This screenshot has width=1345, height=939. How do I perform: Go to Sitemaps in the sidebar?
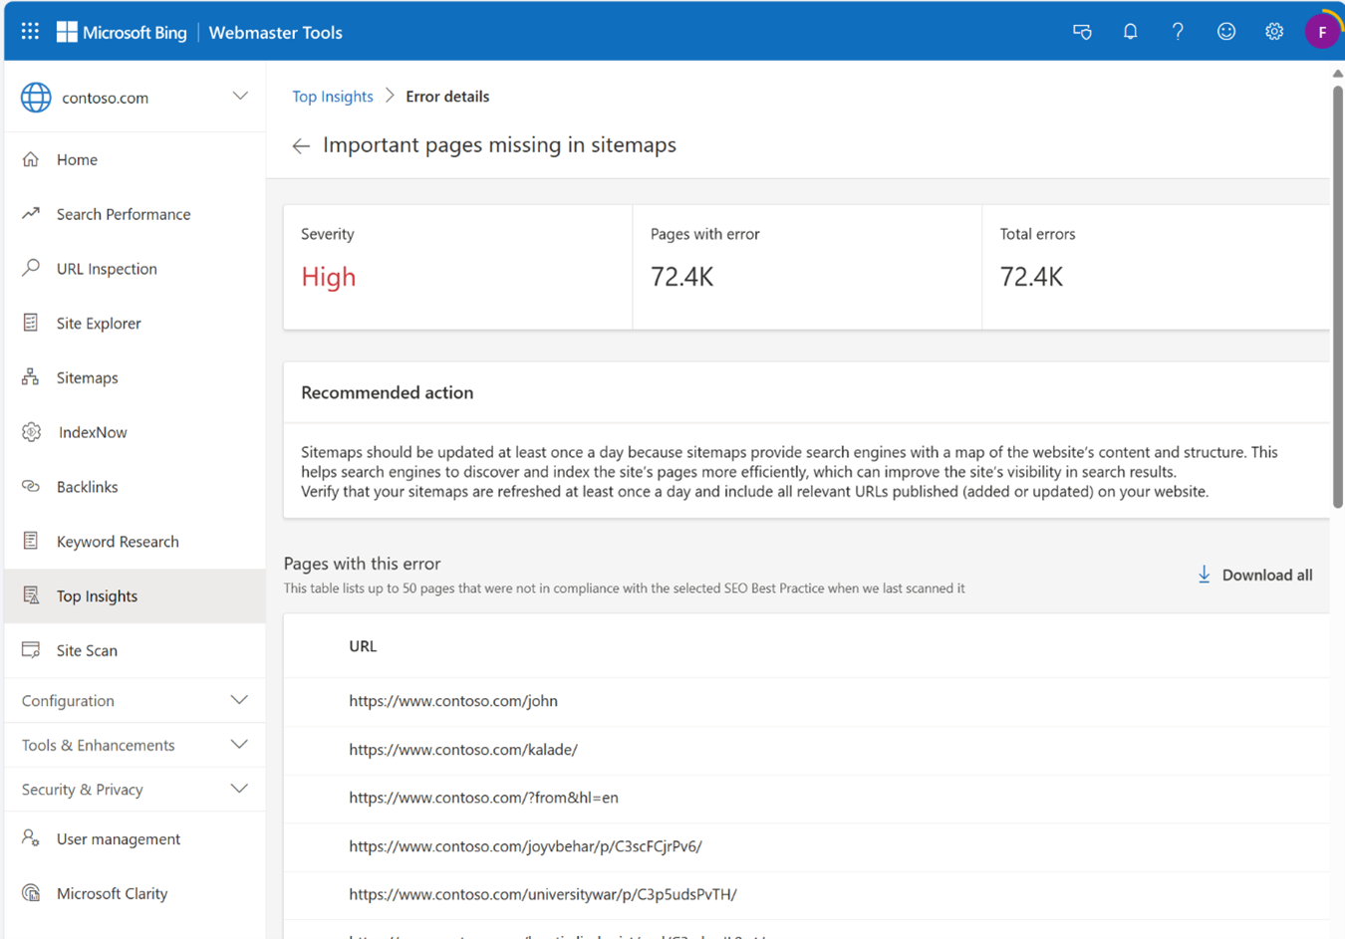tap(87, 377)
